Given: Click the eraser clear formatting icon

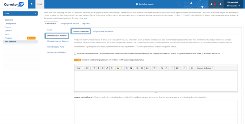Looking at the screenshot, I should (x=107, y=68).
